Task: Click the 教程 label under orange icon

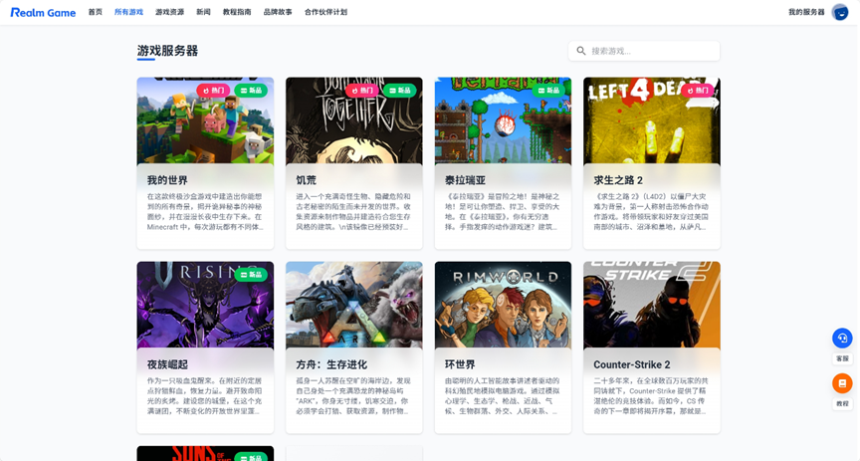Action: (x=842, y=403)
